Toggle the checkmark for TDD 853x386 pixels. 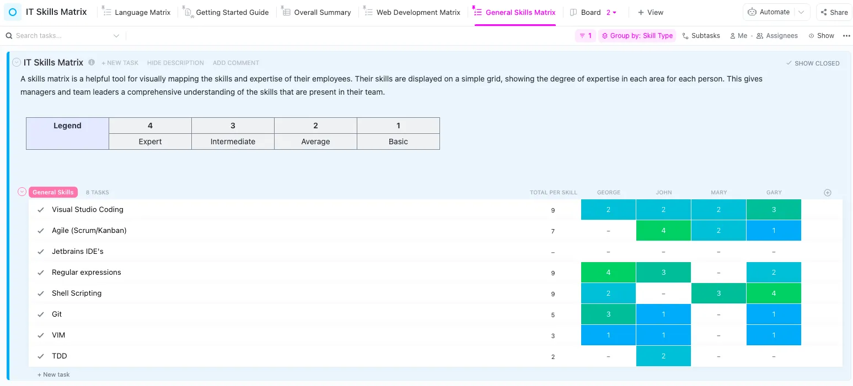coord(40,356)
